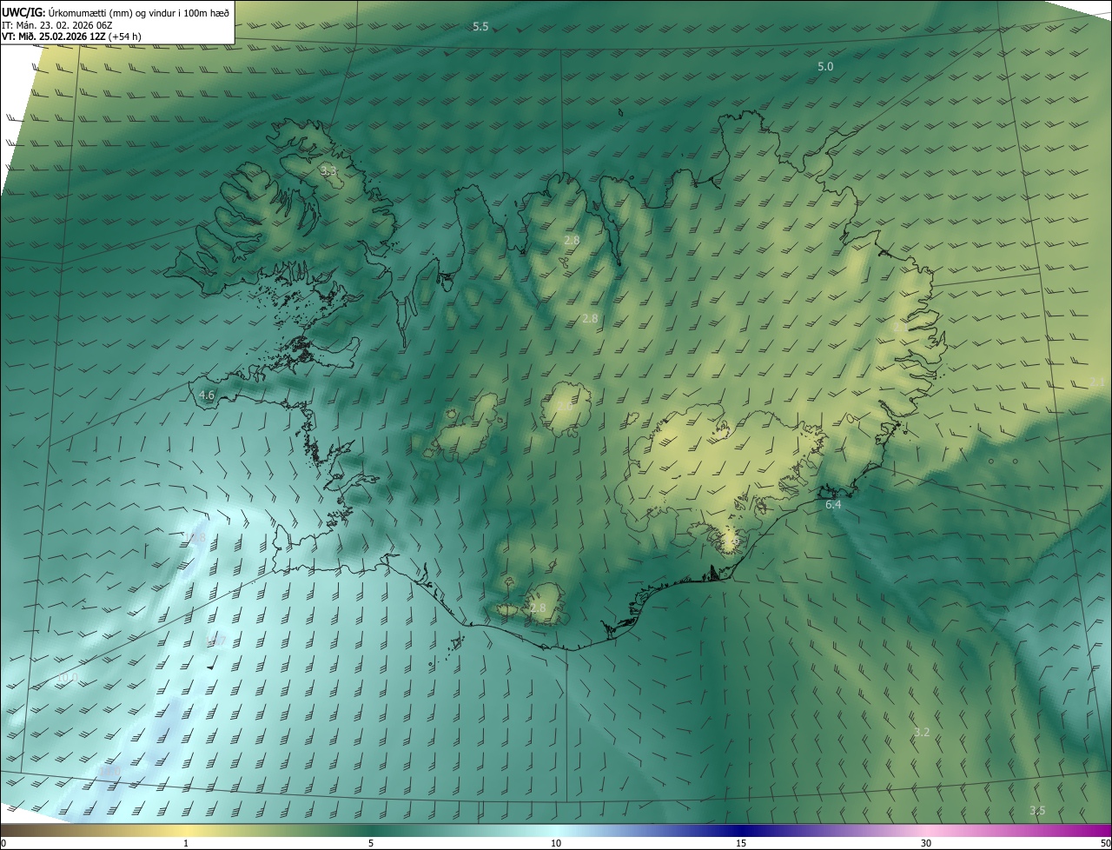Click the colour scale tick label 30

pos(926,844)
